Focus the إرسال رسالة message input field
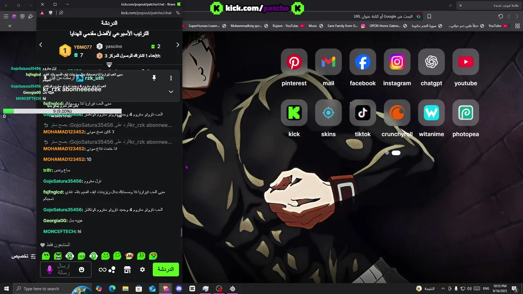The width and height of the screenshot is (523, 294). 66,269
